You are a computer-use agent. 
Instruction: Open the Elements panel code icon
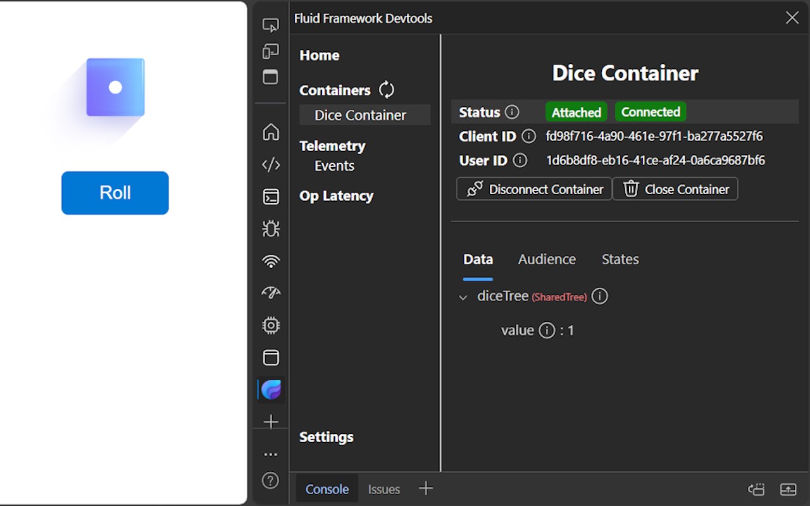(271, 165)
